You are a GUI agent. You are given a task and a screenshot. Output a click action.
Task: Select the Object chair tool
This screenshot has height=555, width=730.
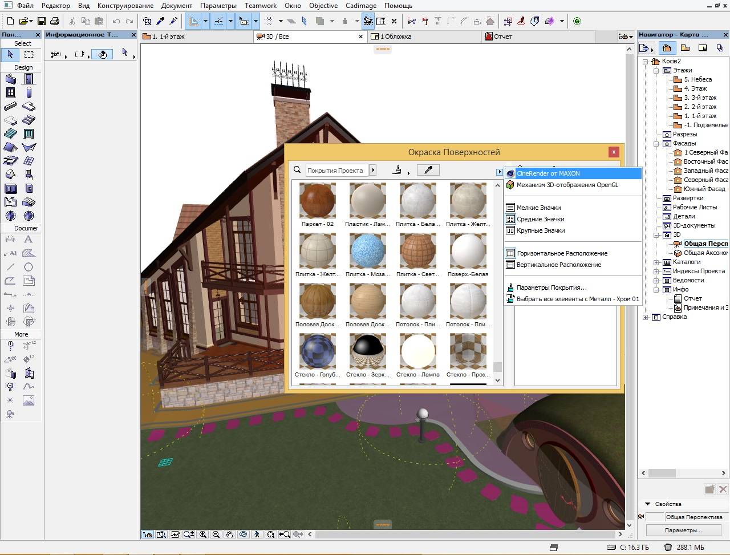(x=29, y=175)
